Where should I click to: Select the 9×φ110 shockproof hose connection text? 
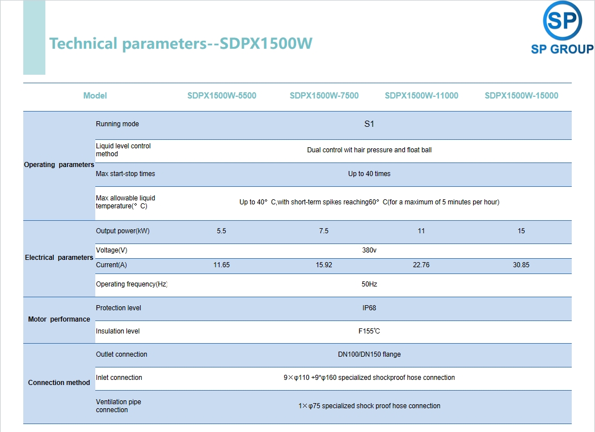(x=369, y=378)
